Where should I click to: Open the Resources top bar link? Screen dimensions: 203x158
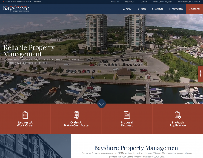[x=130, y=2]
